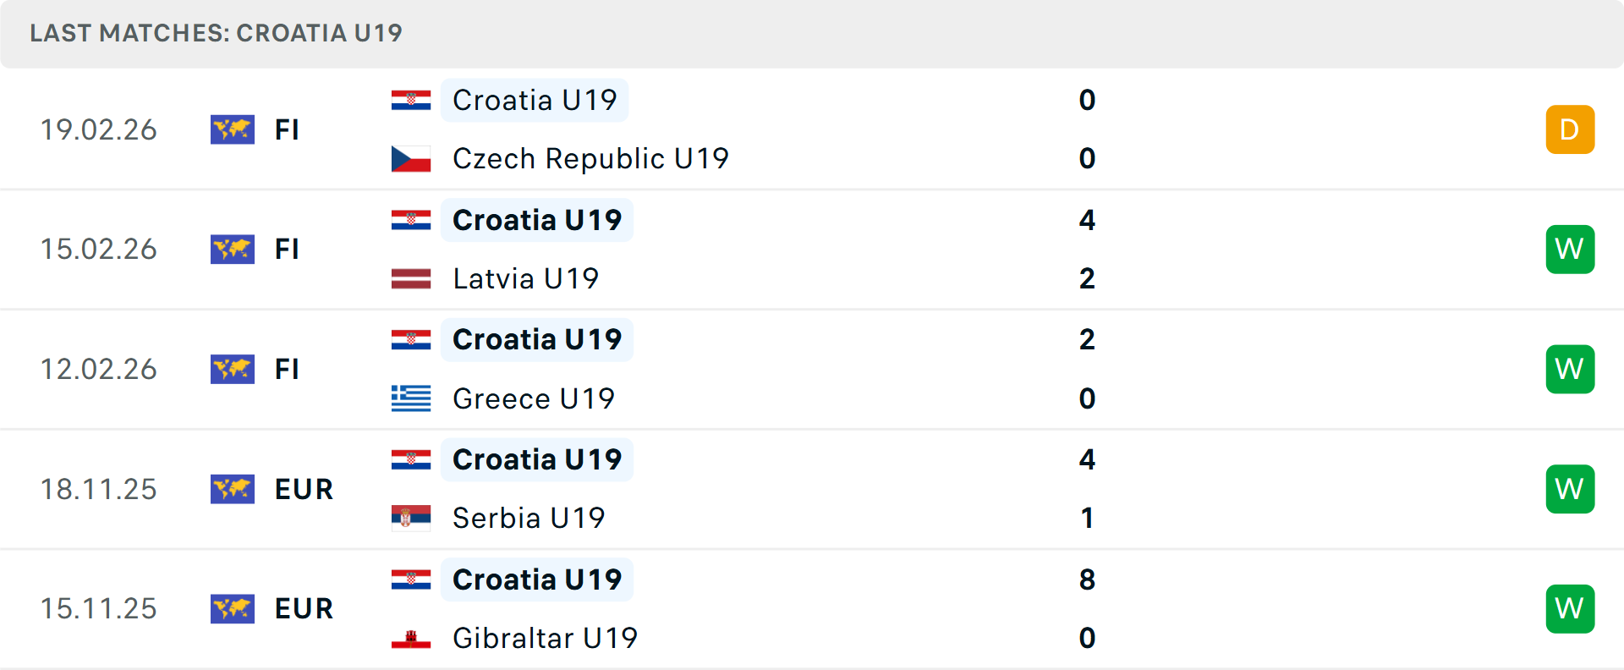1624x670 pixels.
Task: Select the Greece flag icon
Action: (x=411, y=398)
